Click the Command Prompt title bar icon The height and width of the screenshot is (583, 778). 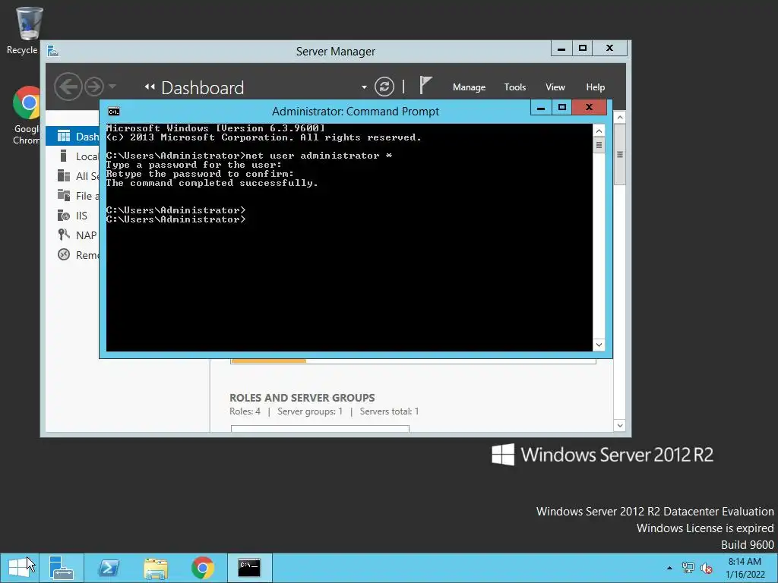pos(114,112)
